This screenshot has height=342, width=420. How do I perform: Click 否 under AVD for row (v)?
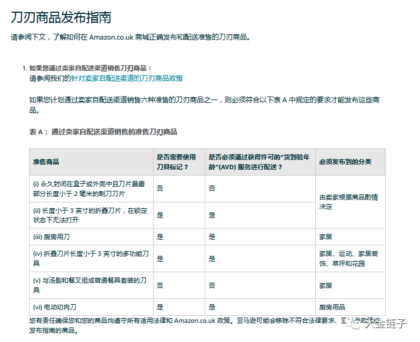click(212, 286)
